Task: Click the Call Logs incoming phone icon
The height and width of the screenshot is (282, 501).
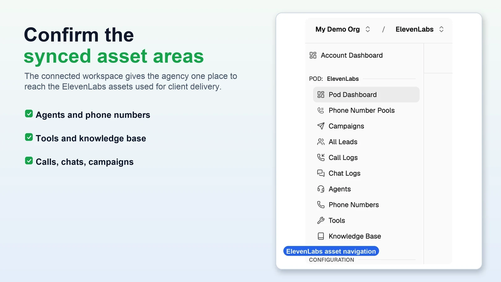Action: (321, 157)
